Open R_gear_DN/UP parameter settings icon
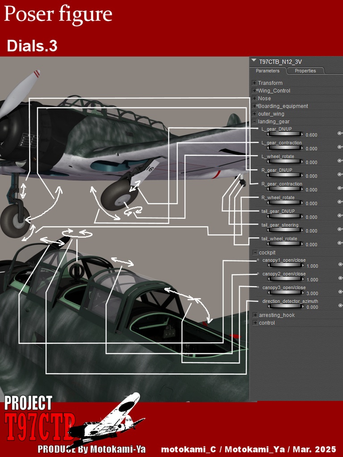Screen dimensions: 343x457 (340, 174)
